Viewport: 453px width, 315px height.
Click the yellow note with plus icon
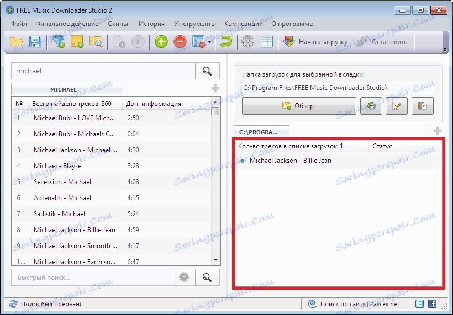tap(77, 42)
